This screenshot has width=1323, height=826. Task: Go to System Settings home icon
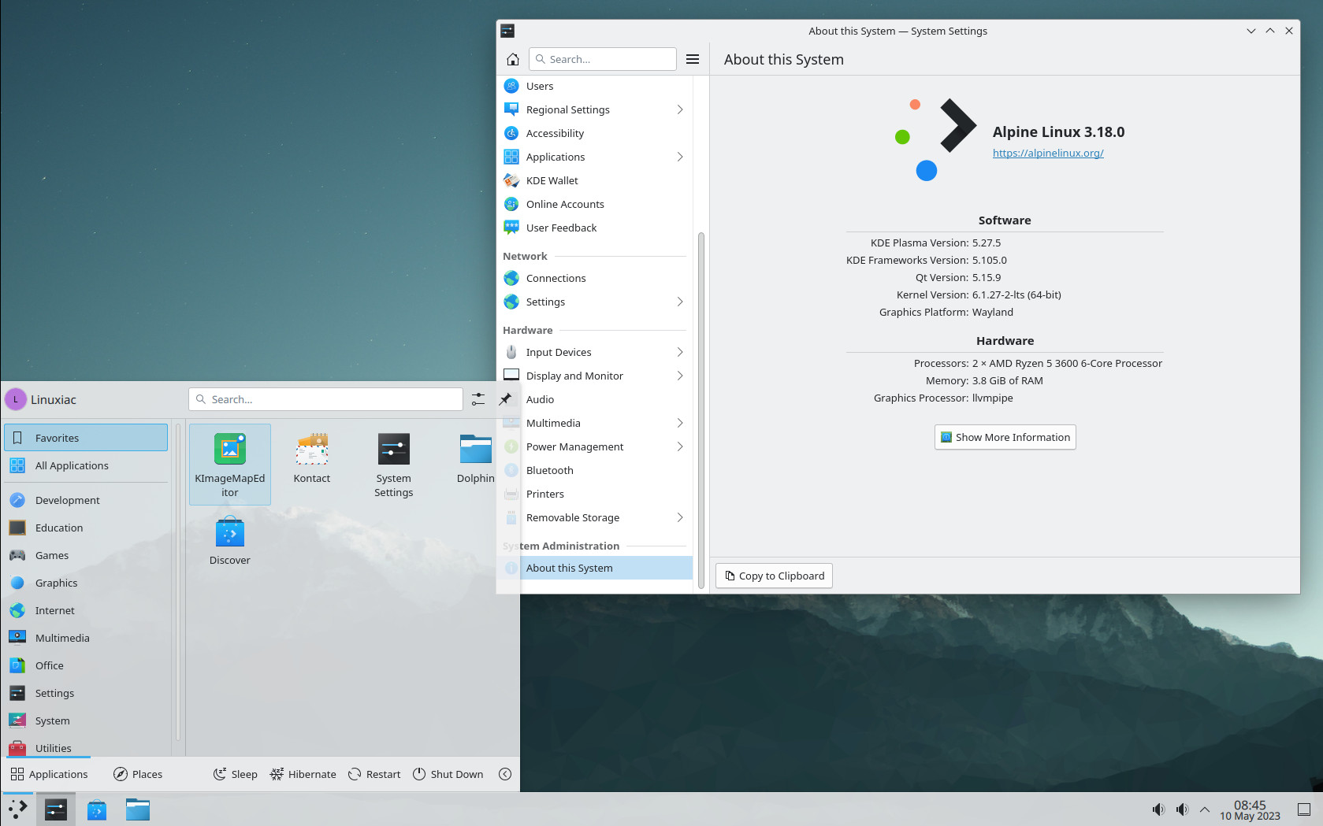513,59
